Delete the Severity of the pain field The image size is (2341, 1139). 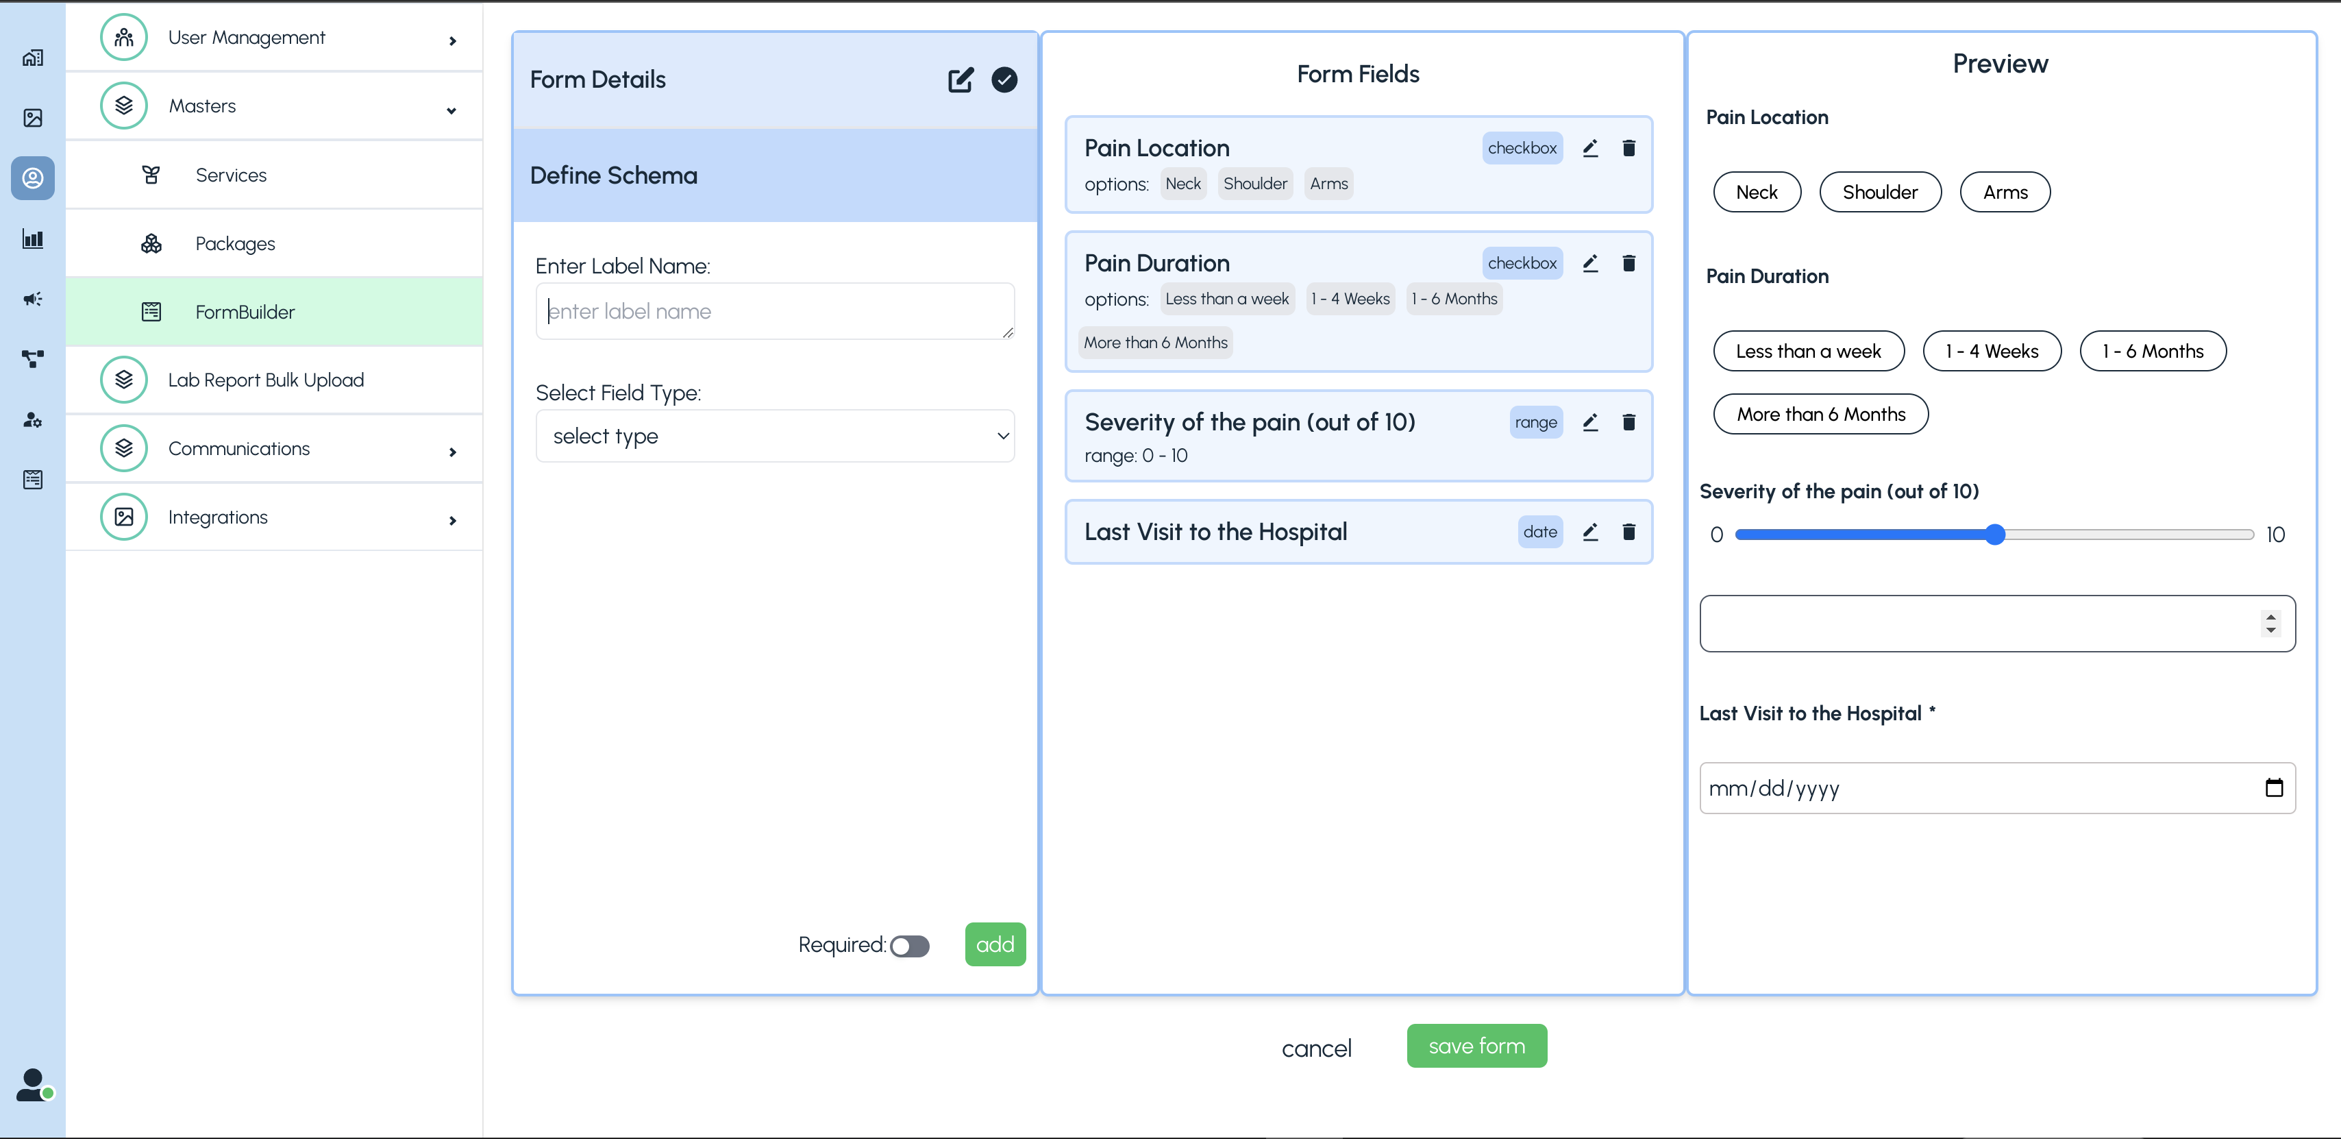click(1628, 423)
